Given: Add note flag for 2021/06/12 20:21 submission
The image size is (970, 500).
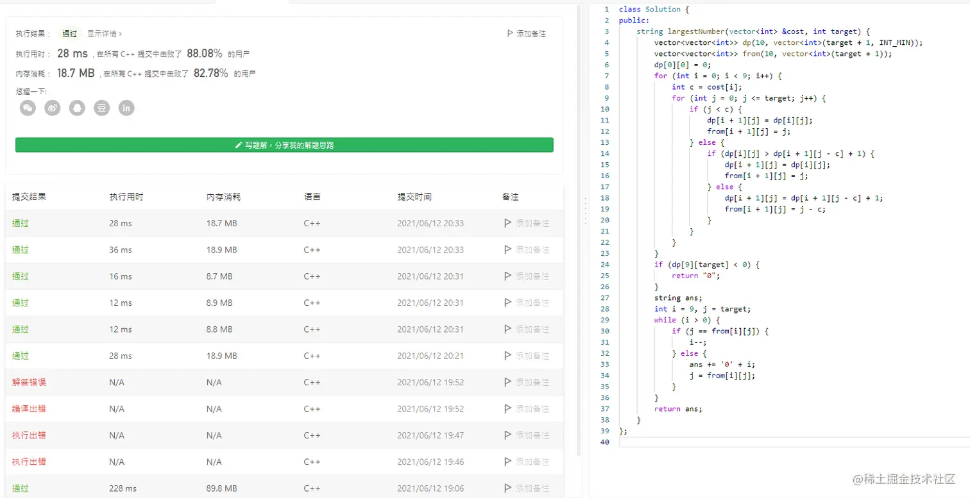Looking at the screenshot, I should (527, 356).
